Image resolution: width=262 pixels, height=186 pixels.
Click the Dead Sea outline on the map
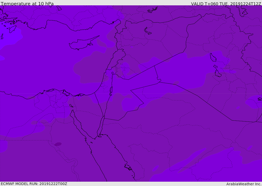pyautogui.click(x=111, y=91)
